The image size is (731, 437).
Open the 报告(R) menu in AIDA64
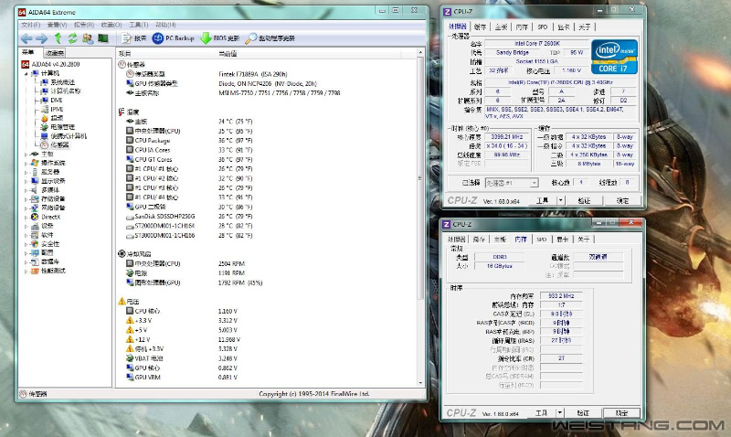[x=84, y=25]
